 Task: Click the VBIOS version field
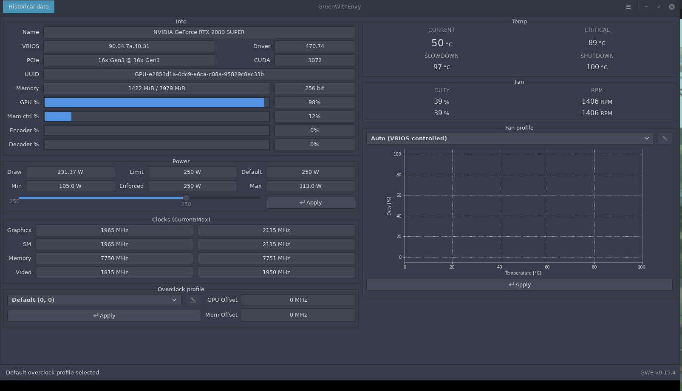tap(129, 46)
